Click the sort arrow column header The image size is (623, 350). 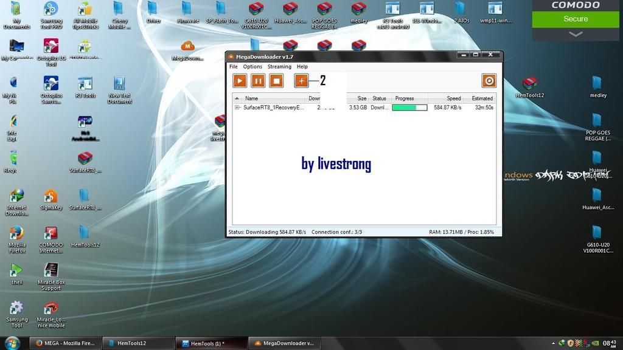coord(237,98)
